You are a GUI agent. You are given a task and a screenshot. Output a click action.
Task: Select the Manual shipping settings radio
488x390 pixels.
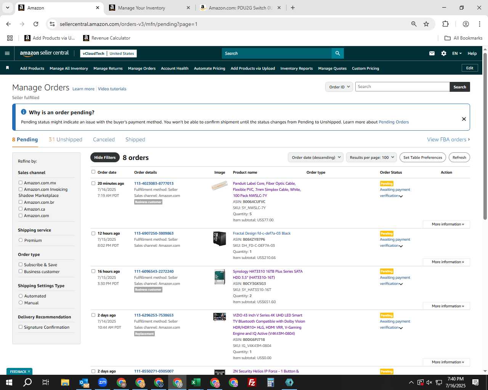[x=21, y=302]
